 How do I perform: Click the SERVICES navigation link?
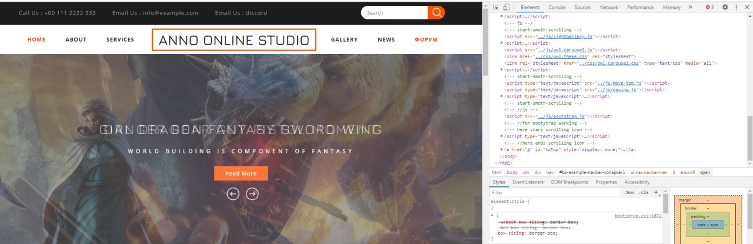tap(120, 39)
